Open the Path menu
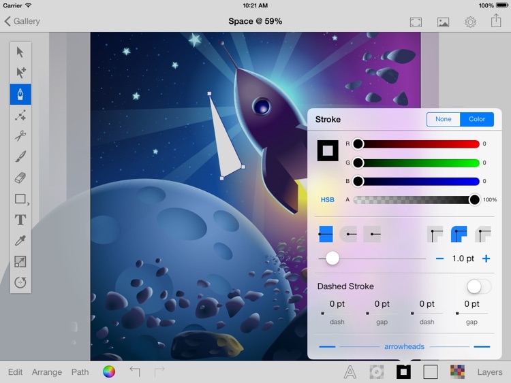The image size is (511, 383). (80, 371)
